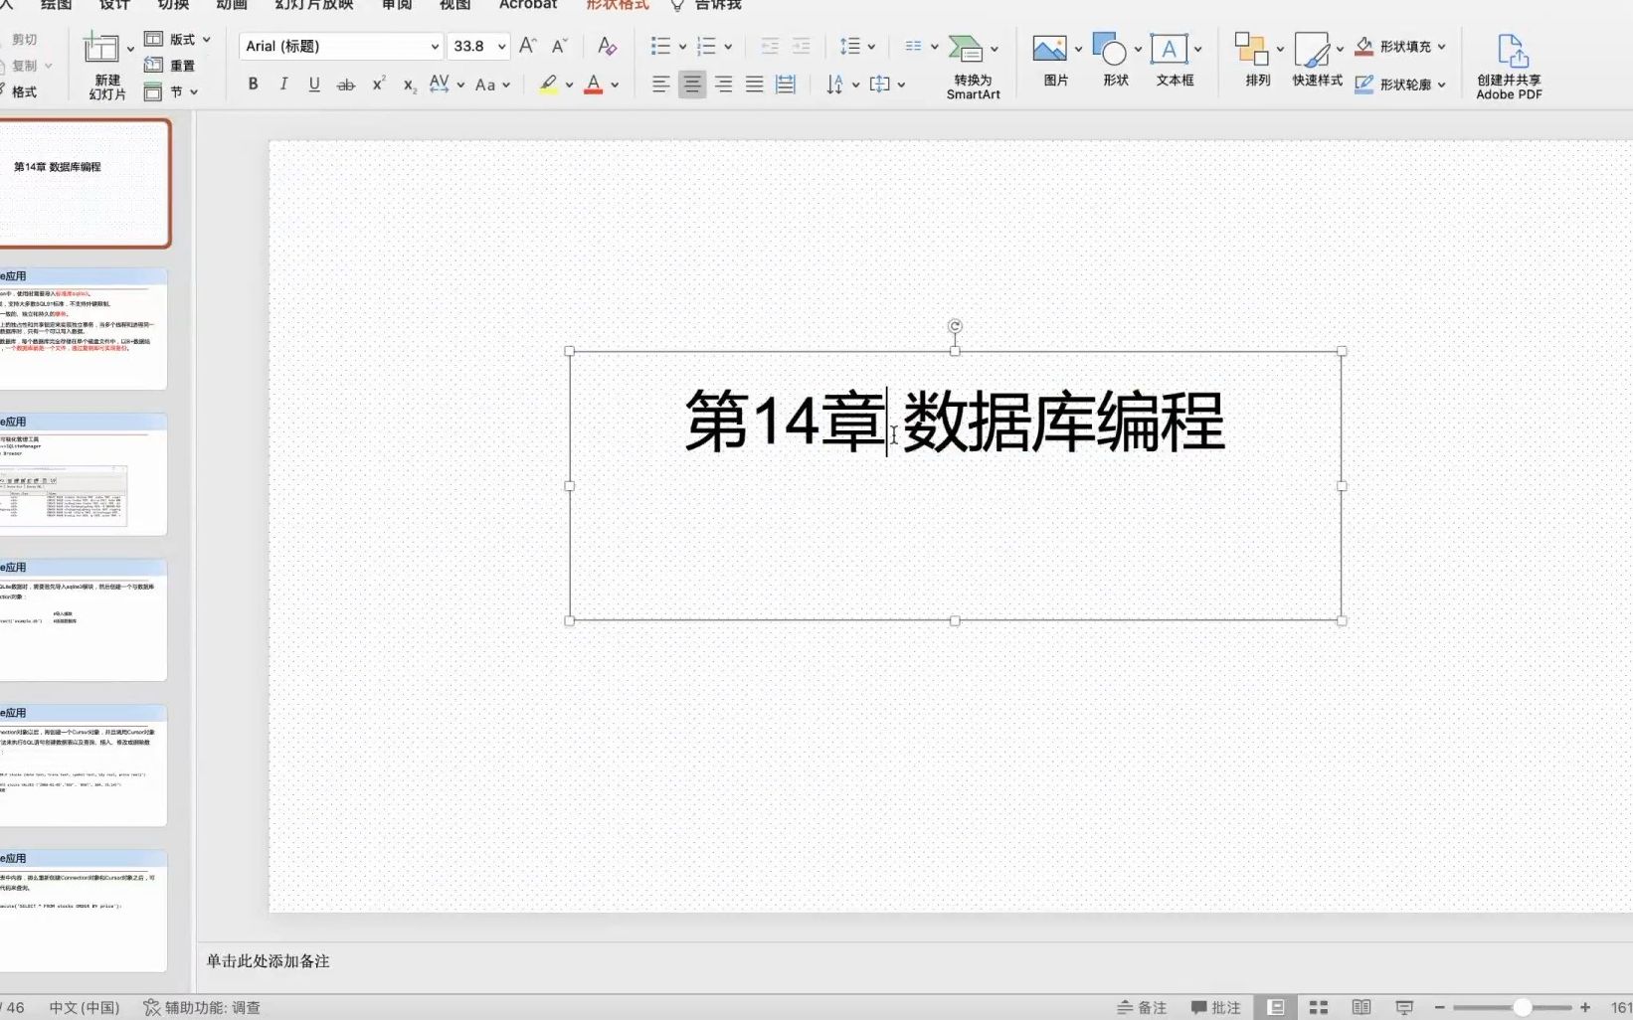Image resolution: width=1633 pixels, height=1020 pixels.
Task: Justify text alignment
Action: coord(754,85)
